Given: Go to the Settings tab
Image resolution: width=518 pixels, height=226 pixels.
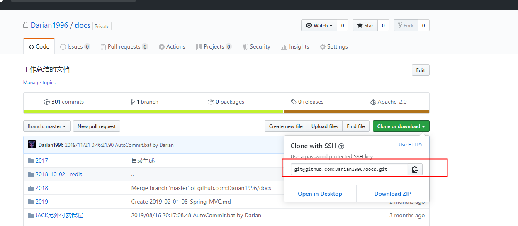Looking at the screenshot, I should click(334, 47).
